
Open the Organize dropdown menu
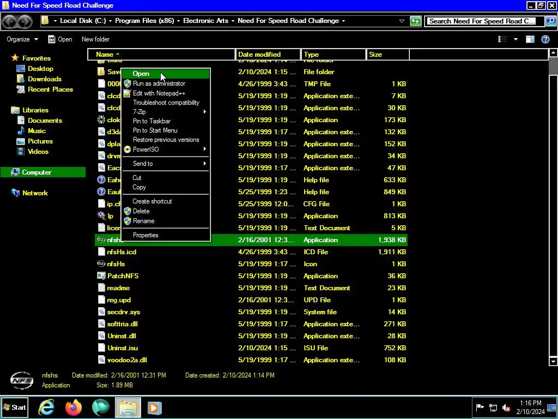coord(22,39)
